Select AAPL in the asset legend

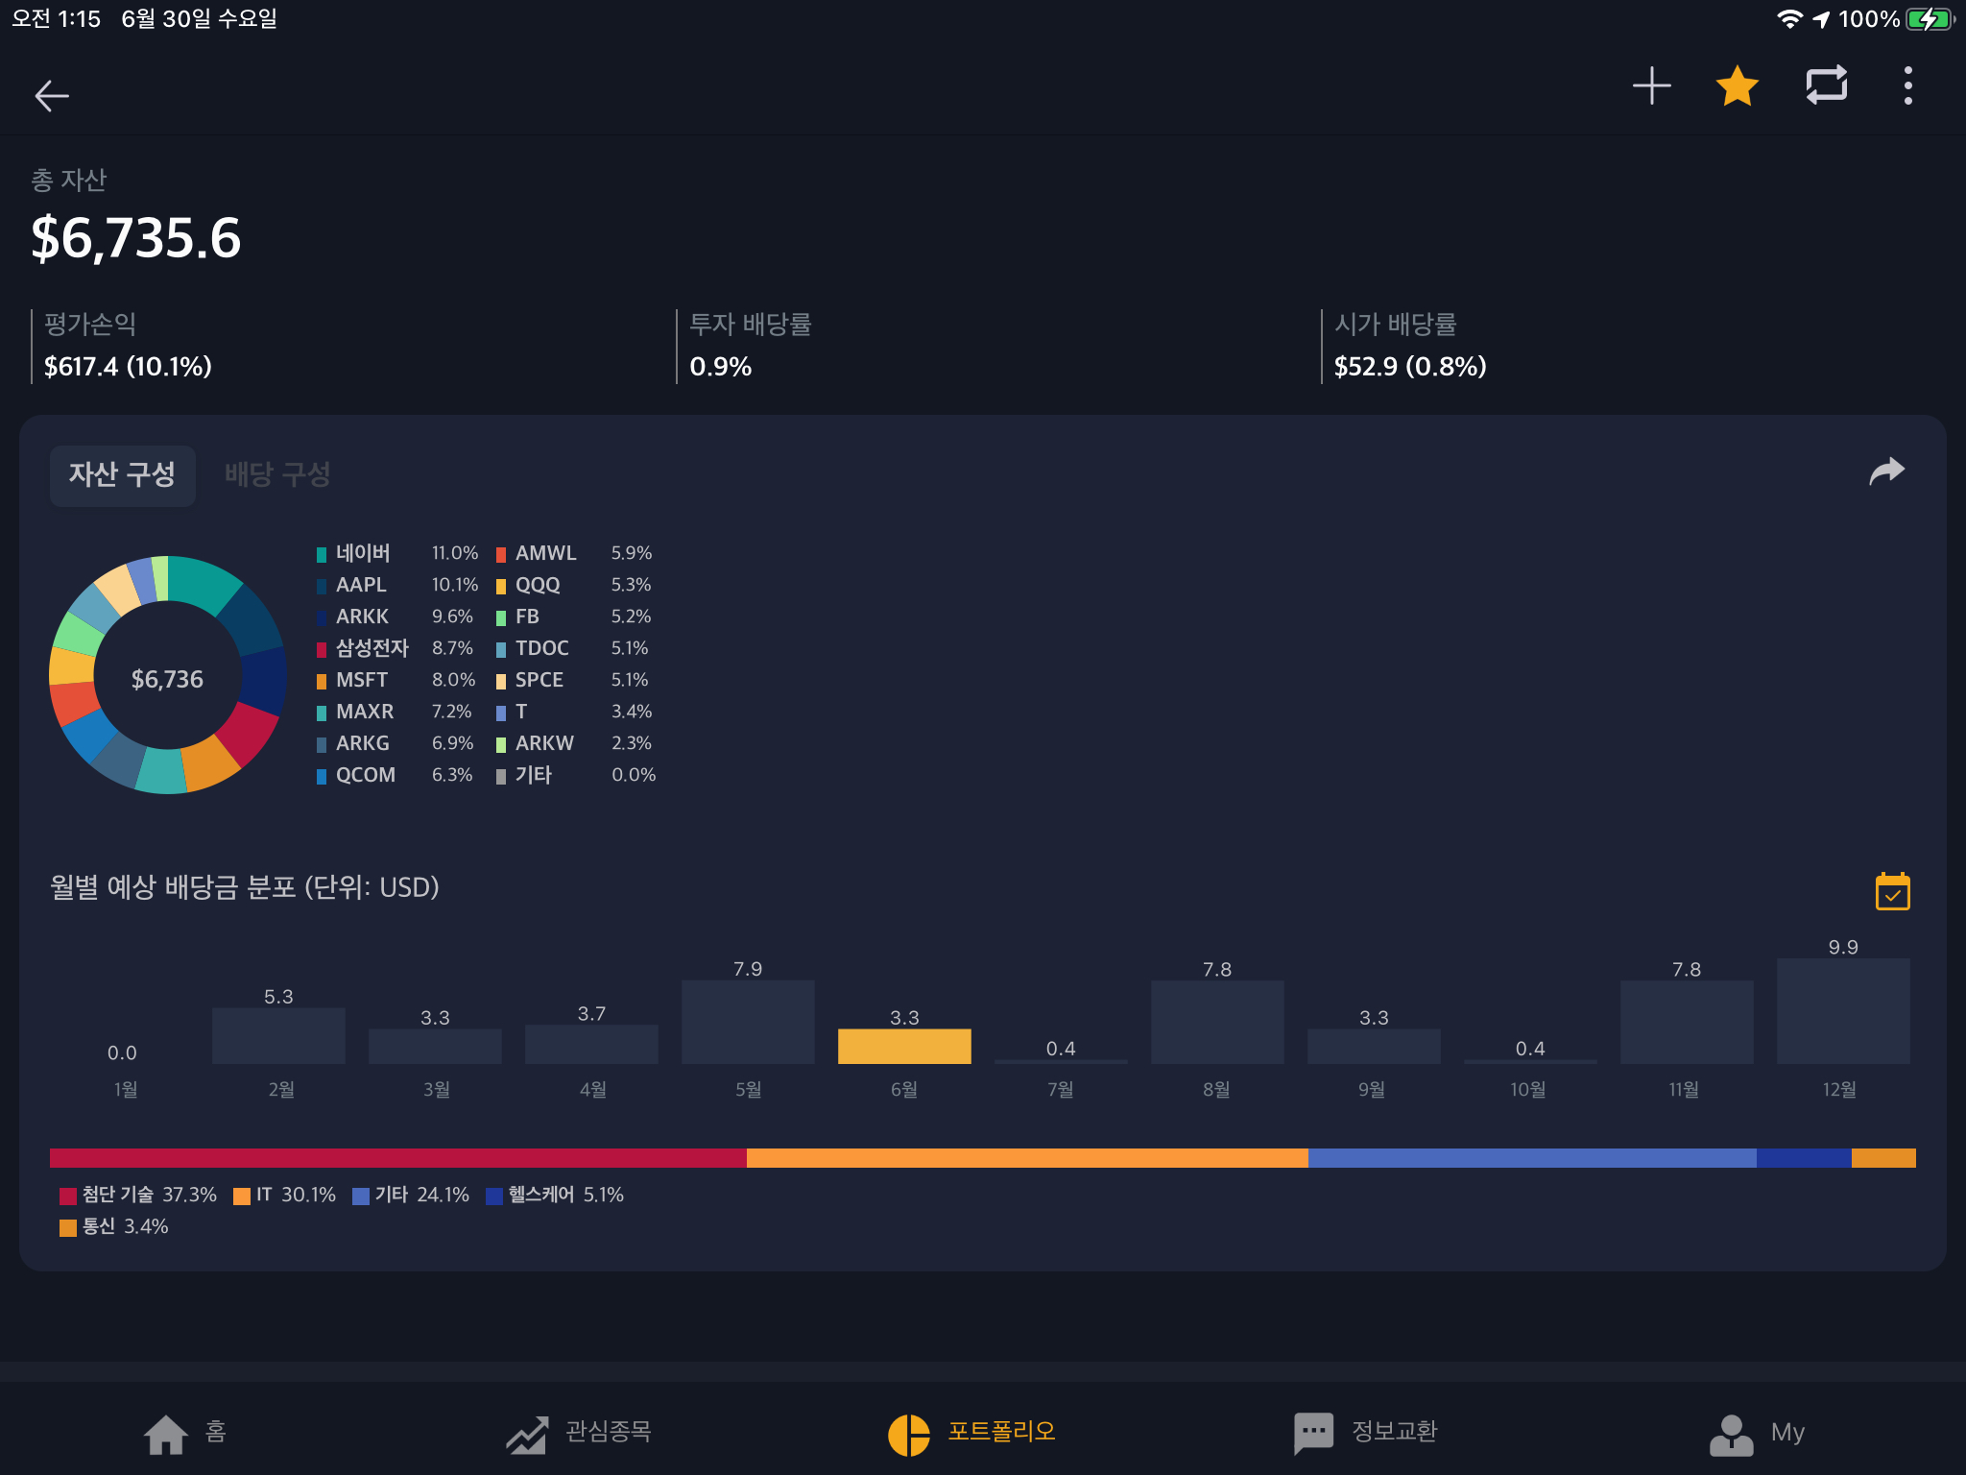click(x=361, y=585)
